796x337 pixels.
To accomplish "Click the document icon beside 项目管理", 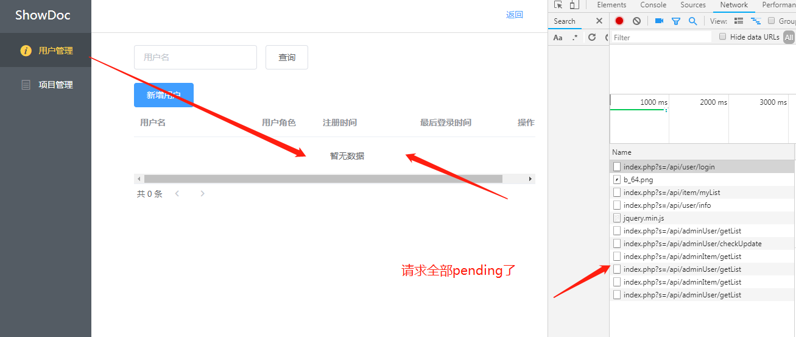I will (x=26, y=85).
